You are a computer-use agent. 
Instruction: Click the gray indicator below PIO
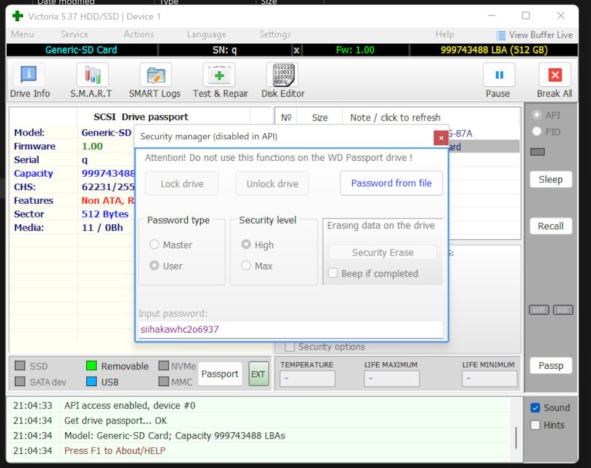[x=537, y=152]
